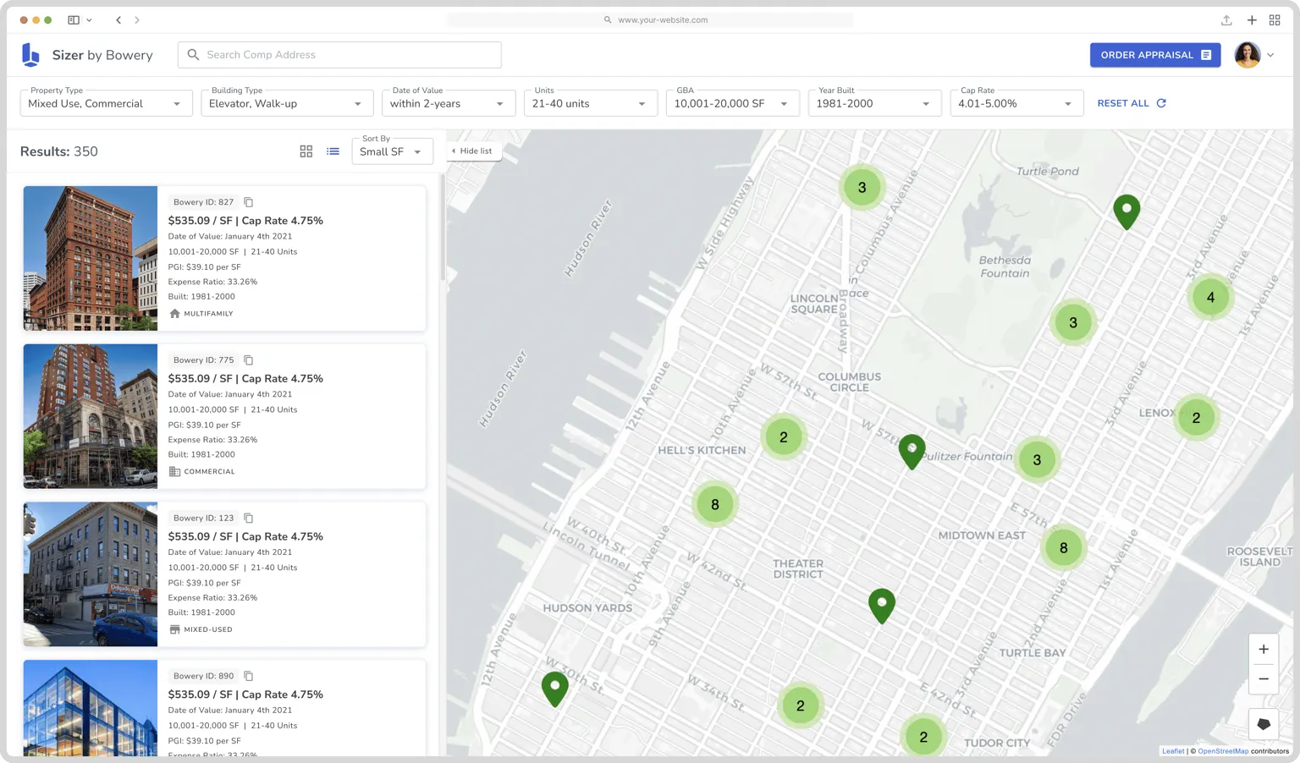The image size is (1300, 763).
Task: Open the Sort By dropdown
Action: click(x=393, y=151)
